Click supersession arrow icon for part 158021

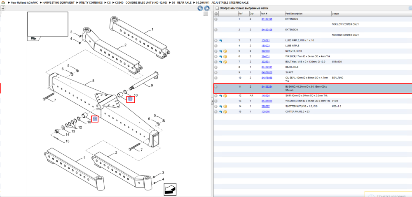(220, 40)
